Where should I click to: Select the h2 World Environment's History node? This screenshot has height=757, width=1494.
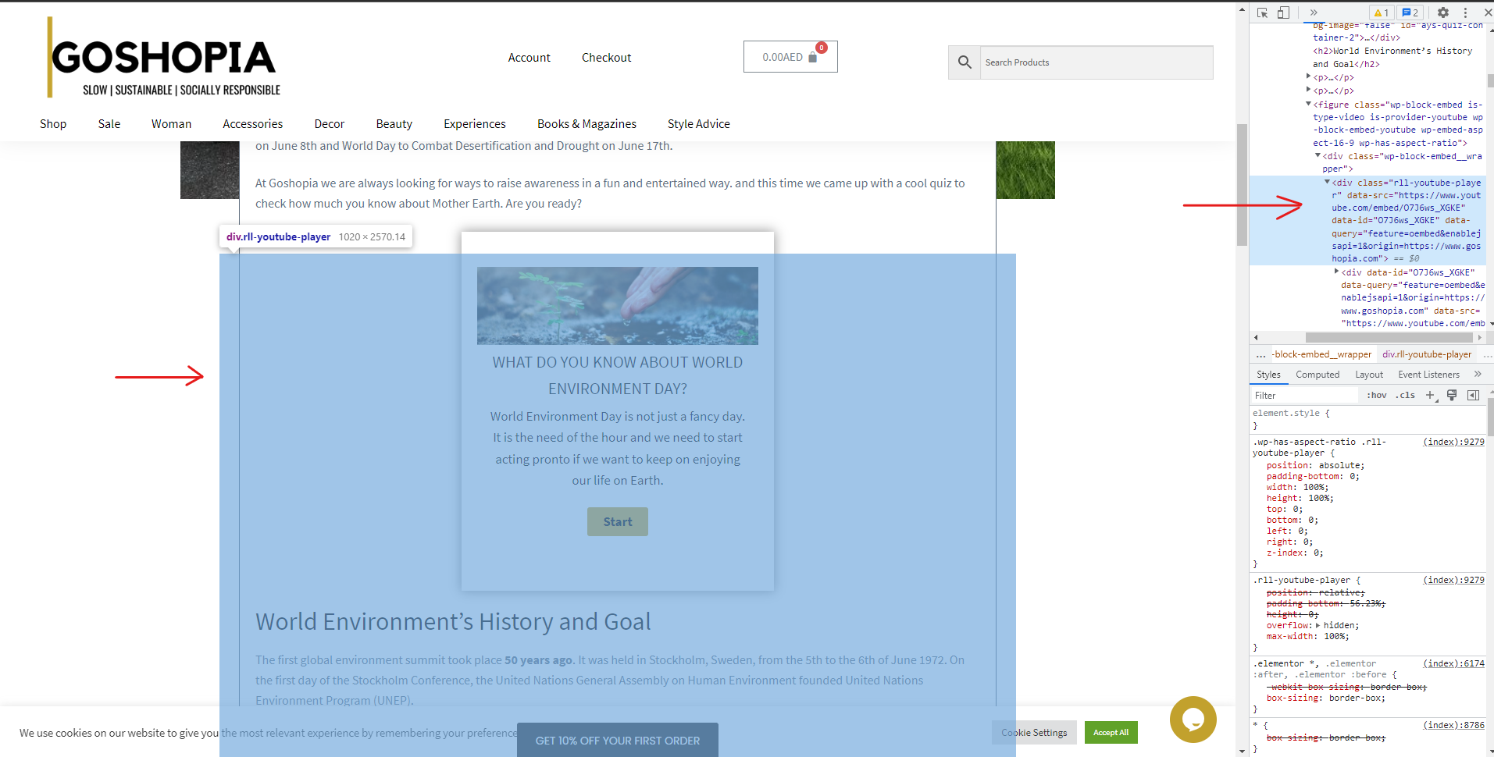[x=1392, y=58]
